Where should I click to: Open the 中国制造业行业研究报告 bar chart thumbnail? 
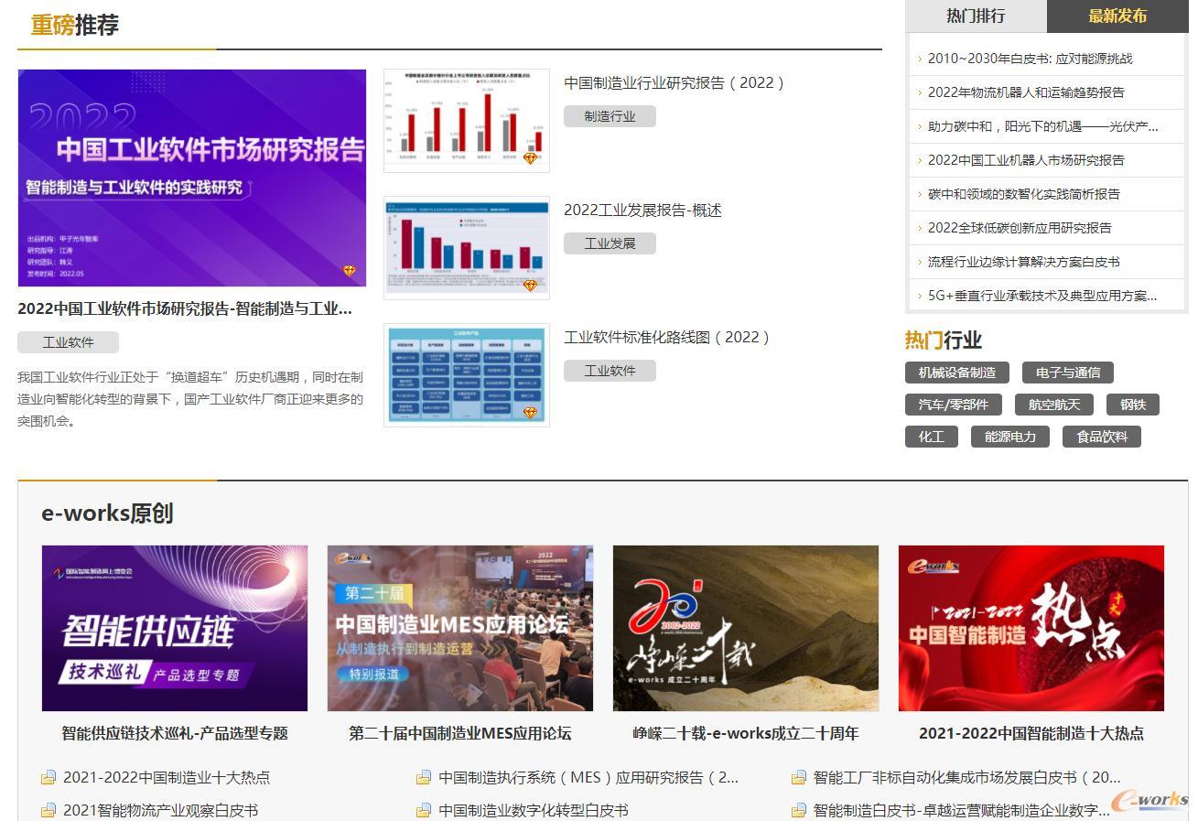pos(467,120)
